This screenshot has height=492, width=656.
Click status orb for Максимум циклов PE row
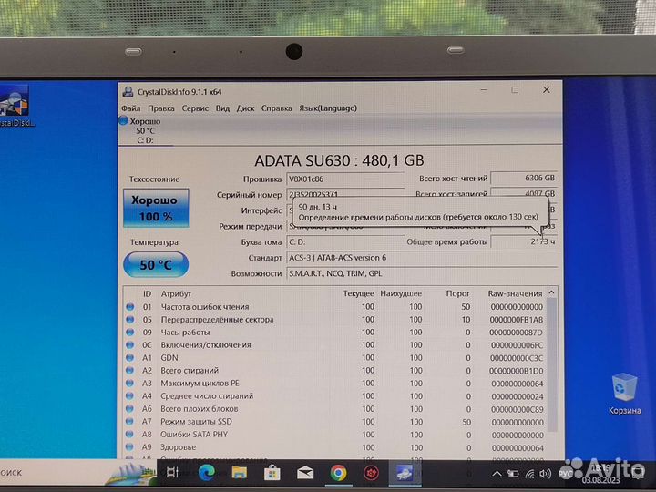point(130,384)
